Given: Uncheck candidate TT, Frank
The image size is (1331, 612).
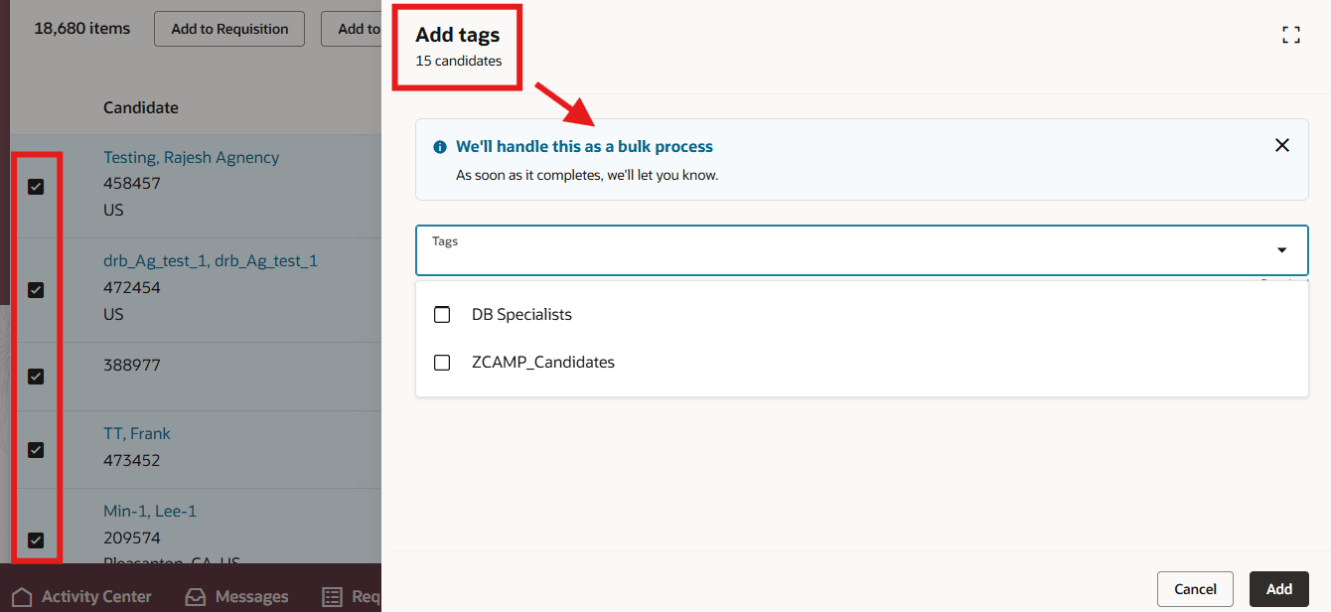Looking at the screenshot, I should coord(36,450).
